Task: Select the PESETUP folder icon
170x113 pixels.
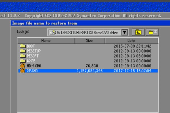Action: coord(23,51)
